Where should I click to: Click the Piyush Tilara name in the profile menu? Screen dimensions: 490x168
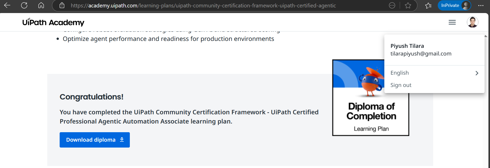click(407, 46)
